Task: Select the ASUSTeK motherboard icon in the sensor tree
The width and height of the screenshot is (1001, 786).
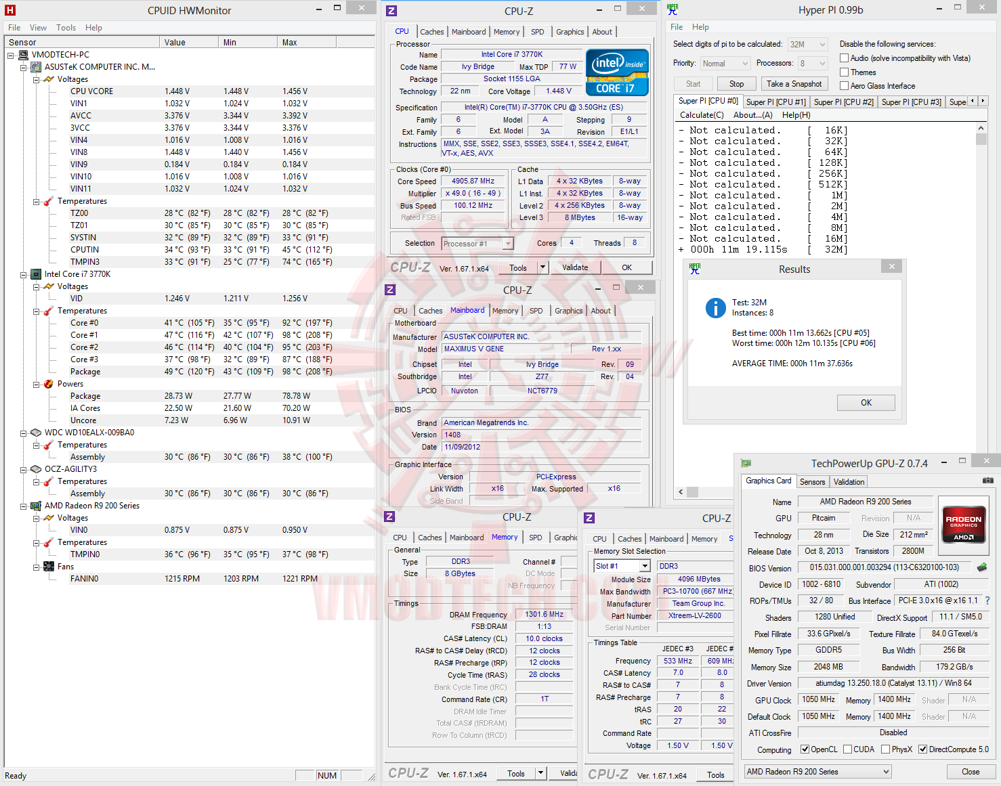Action: pyautogui.click(x=36, y=67)
